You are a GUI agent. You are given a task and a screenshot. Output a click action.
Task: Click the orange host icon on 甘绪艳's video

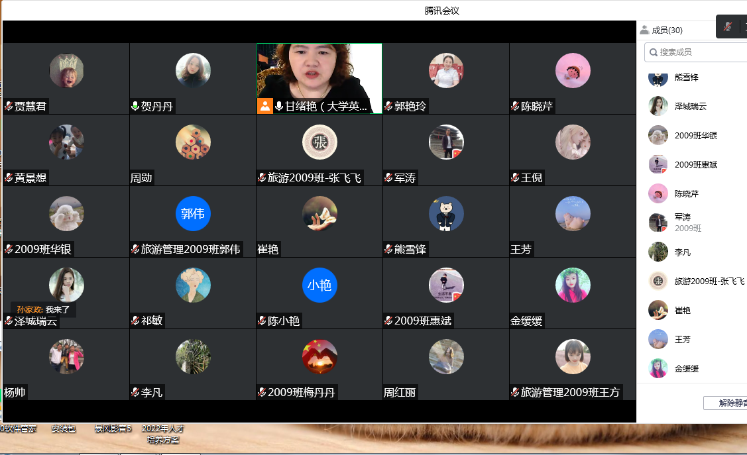pyautogui.click(x=264, y=106)
